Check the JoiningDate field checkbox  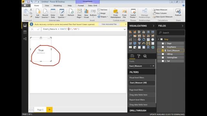(163, 57)
